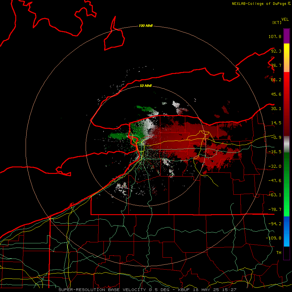292x292 pixels.
Task: Click the TH legend label
Action: [x=279, y=253]
